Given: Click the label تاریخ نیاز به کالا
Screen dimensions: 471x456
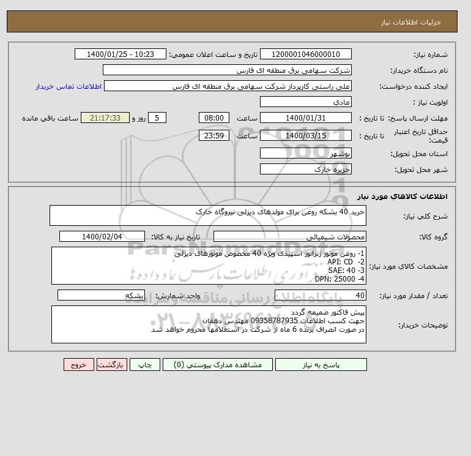Looking at the screenshot, I should pos(176,237).
